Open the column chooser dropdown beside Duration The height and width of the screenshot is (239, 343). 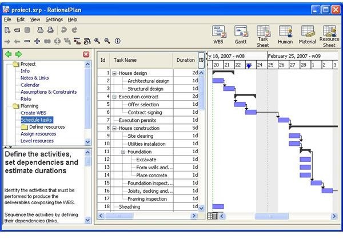pyautogui.click(x=201, y=60)
